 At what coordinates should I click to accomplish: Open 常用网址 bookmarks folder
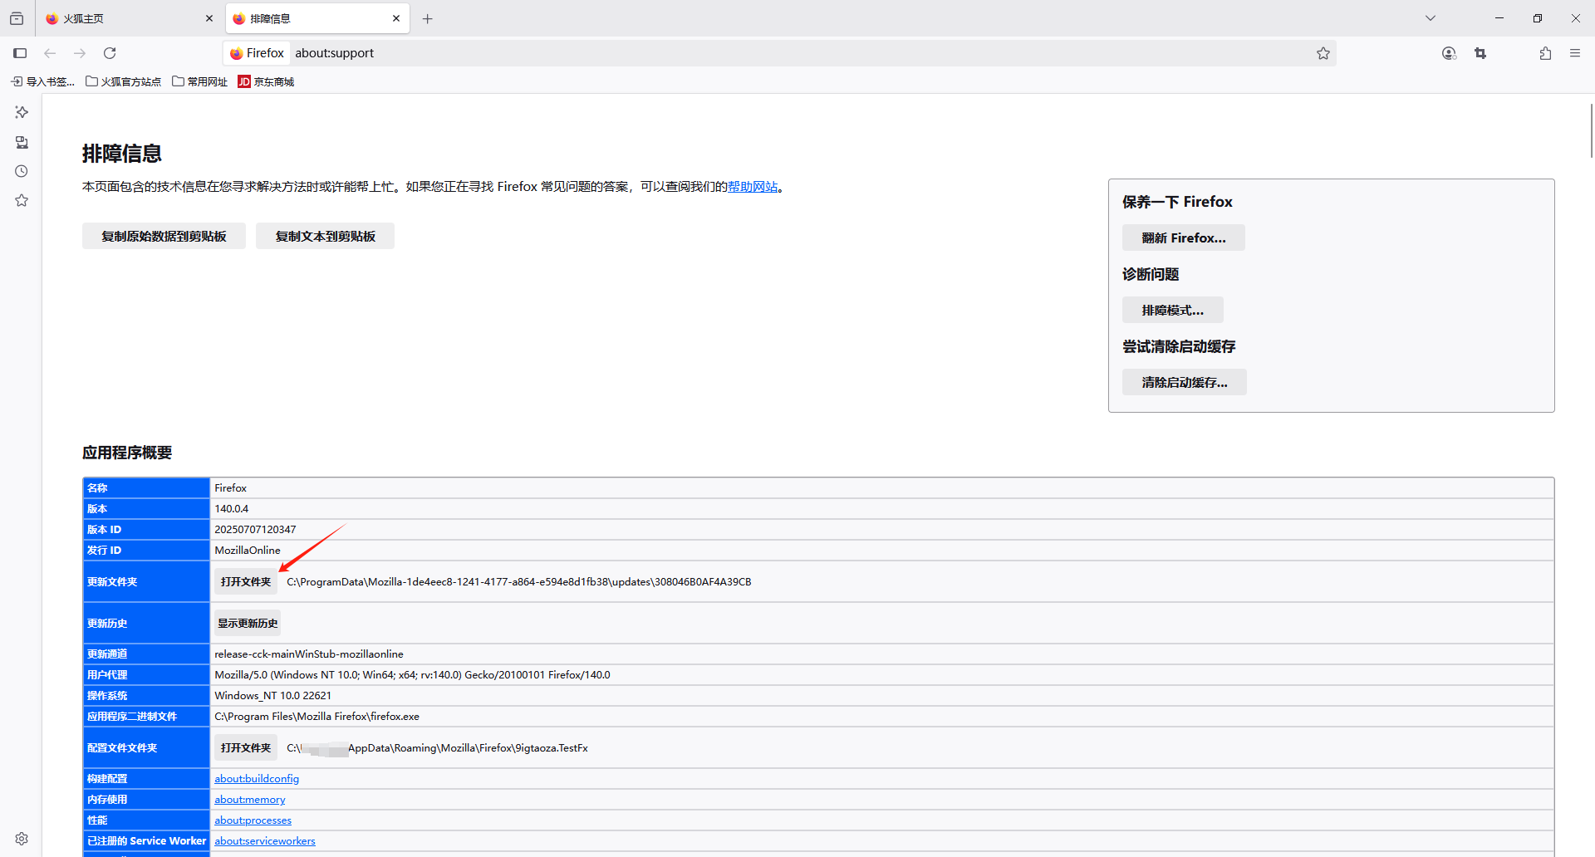[x=200, y=81]
